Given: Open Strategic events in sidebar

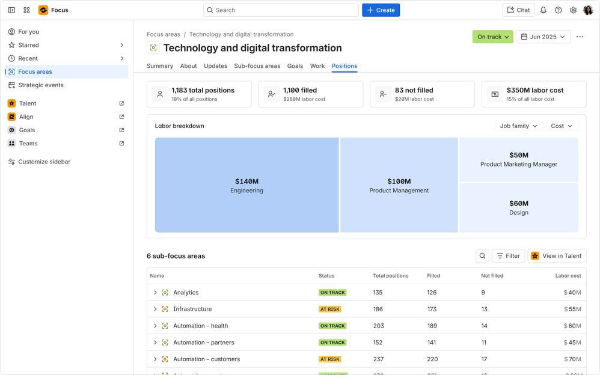Looking at the screenshot, I should 67,85.
